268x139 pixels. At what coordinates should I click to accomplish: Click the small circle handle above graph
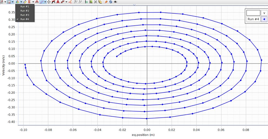click(x=134, y=5)
